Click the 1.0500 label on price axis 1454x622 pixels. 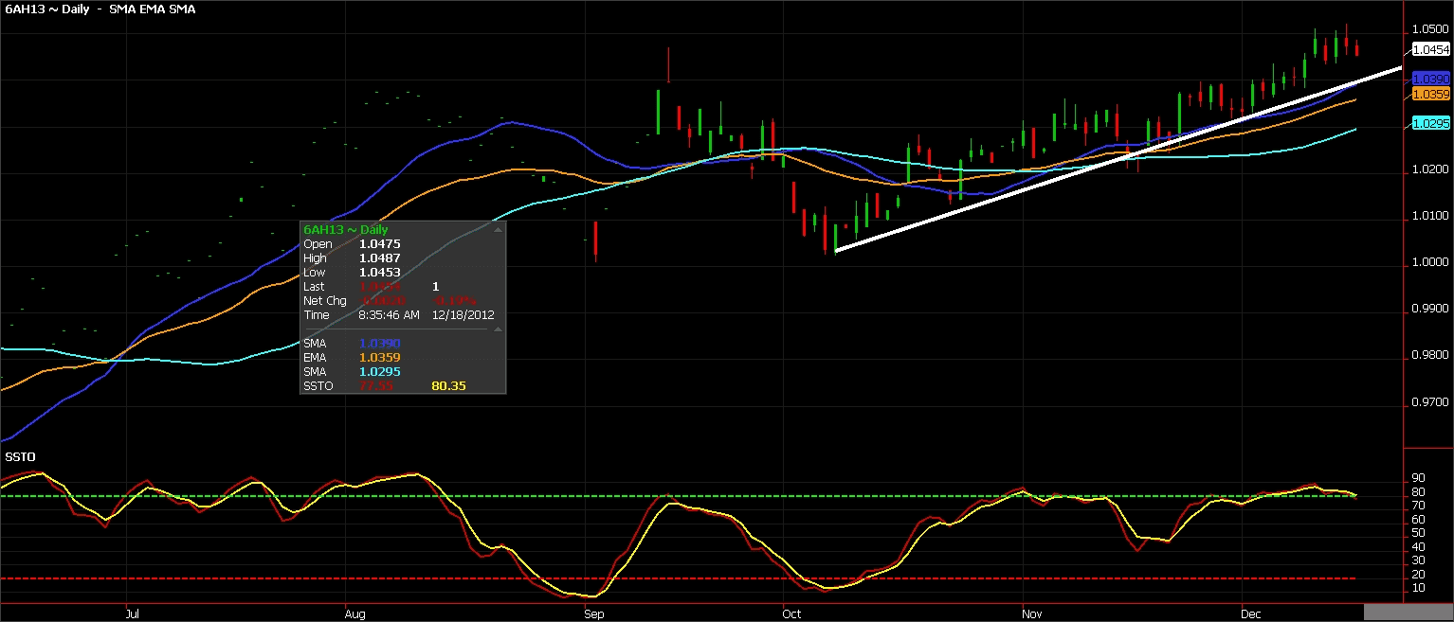click(1430, 29)
